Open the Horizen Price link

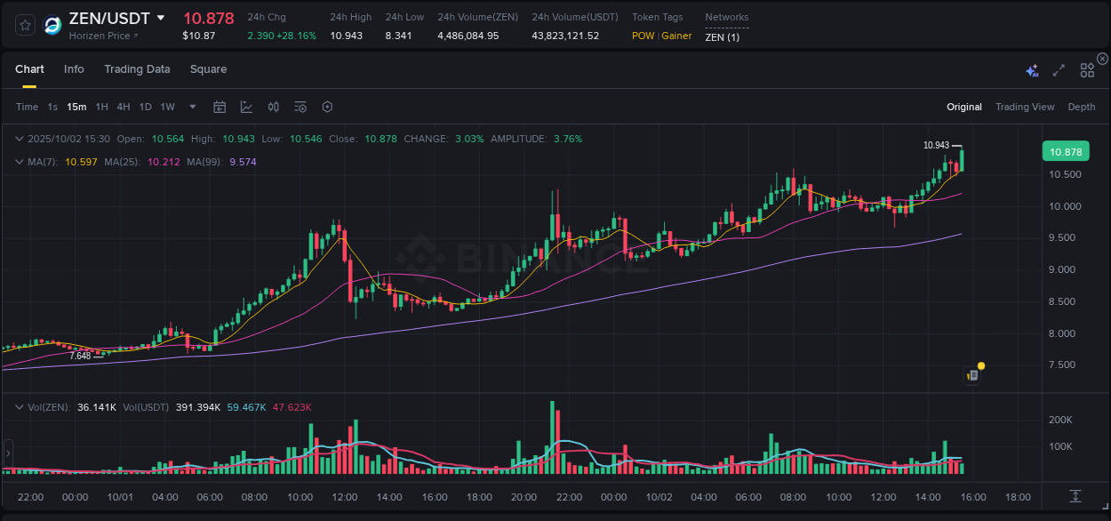click(x=100, y=36)
